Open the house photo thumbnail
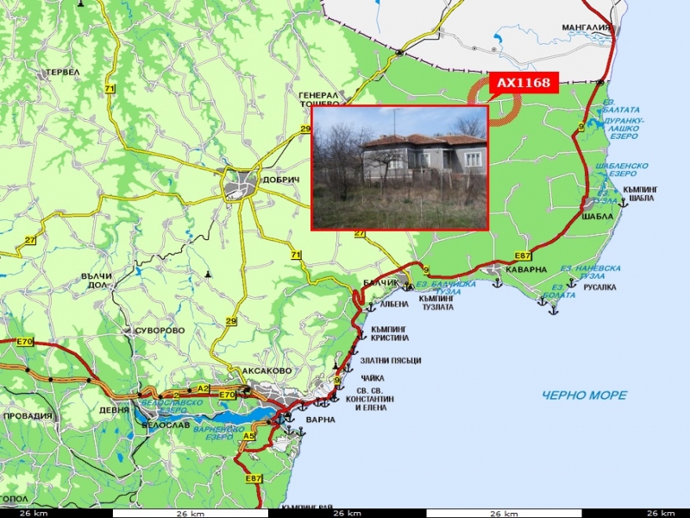The image size is (690, 518). [x=399, y=167]
